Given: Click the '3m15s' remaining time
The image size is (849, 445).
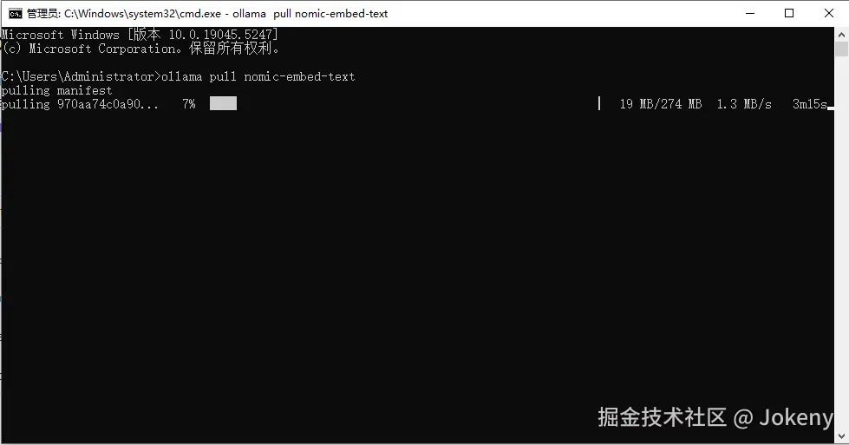Looking at the screenshot, I should coord(809,104).
